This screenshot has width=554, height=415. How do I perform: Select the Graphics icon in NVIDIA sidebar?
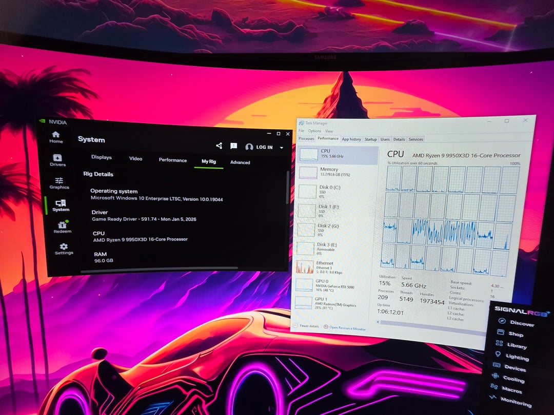click(x=59, y=183)
